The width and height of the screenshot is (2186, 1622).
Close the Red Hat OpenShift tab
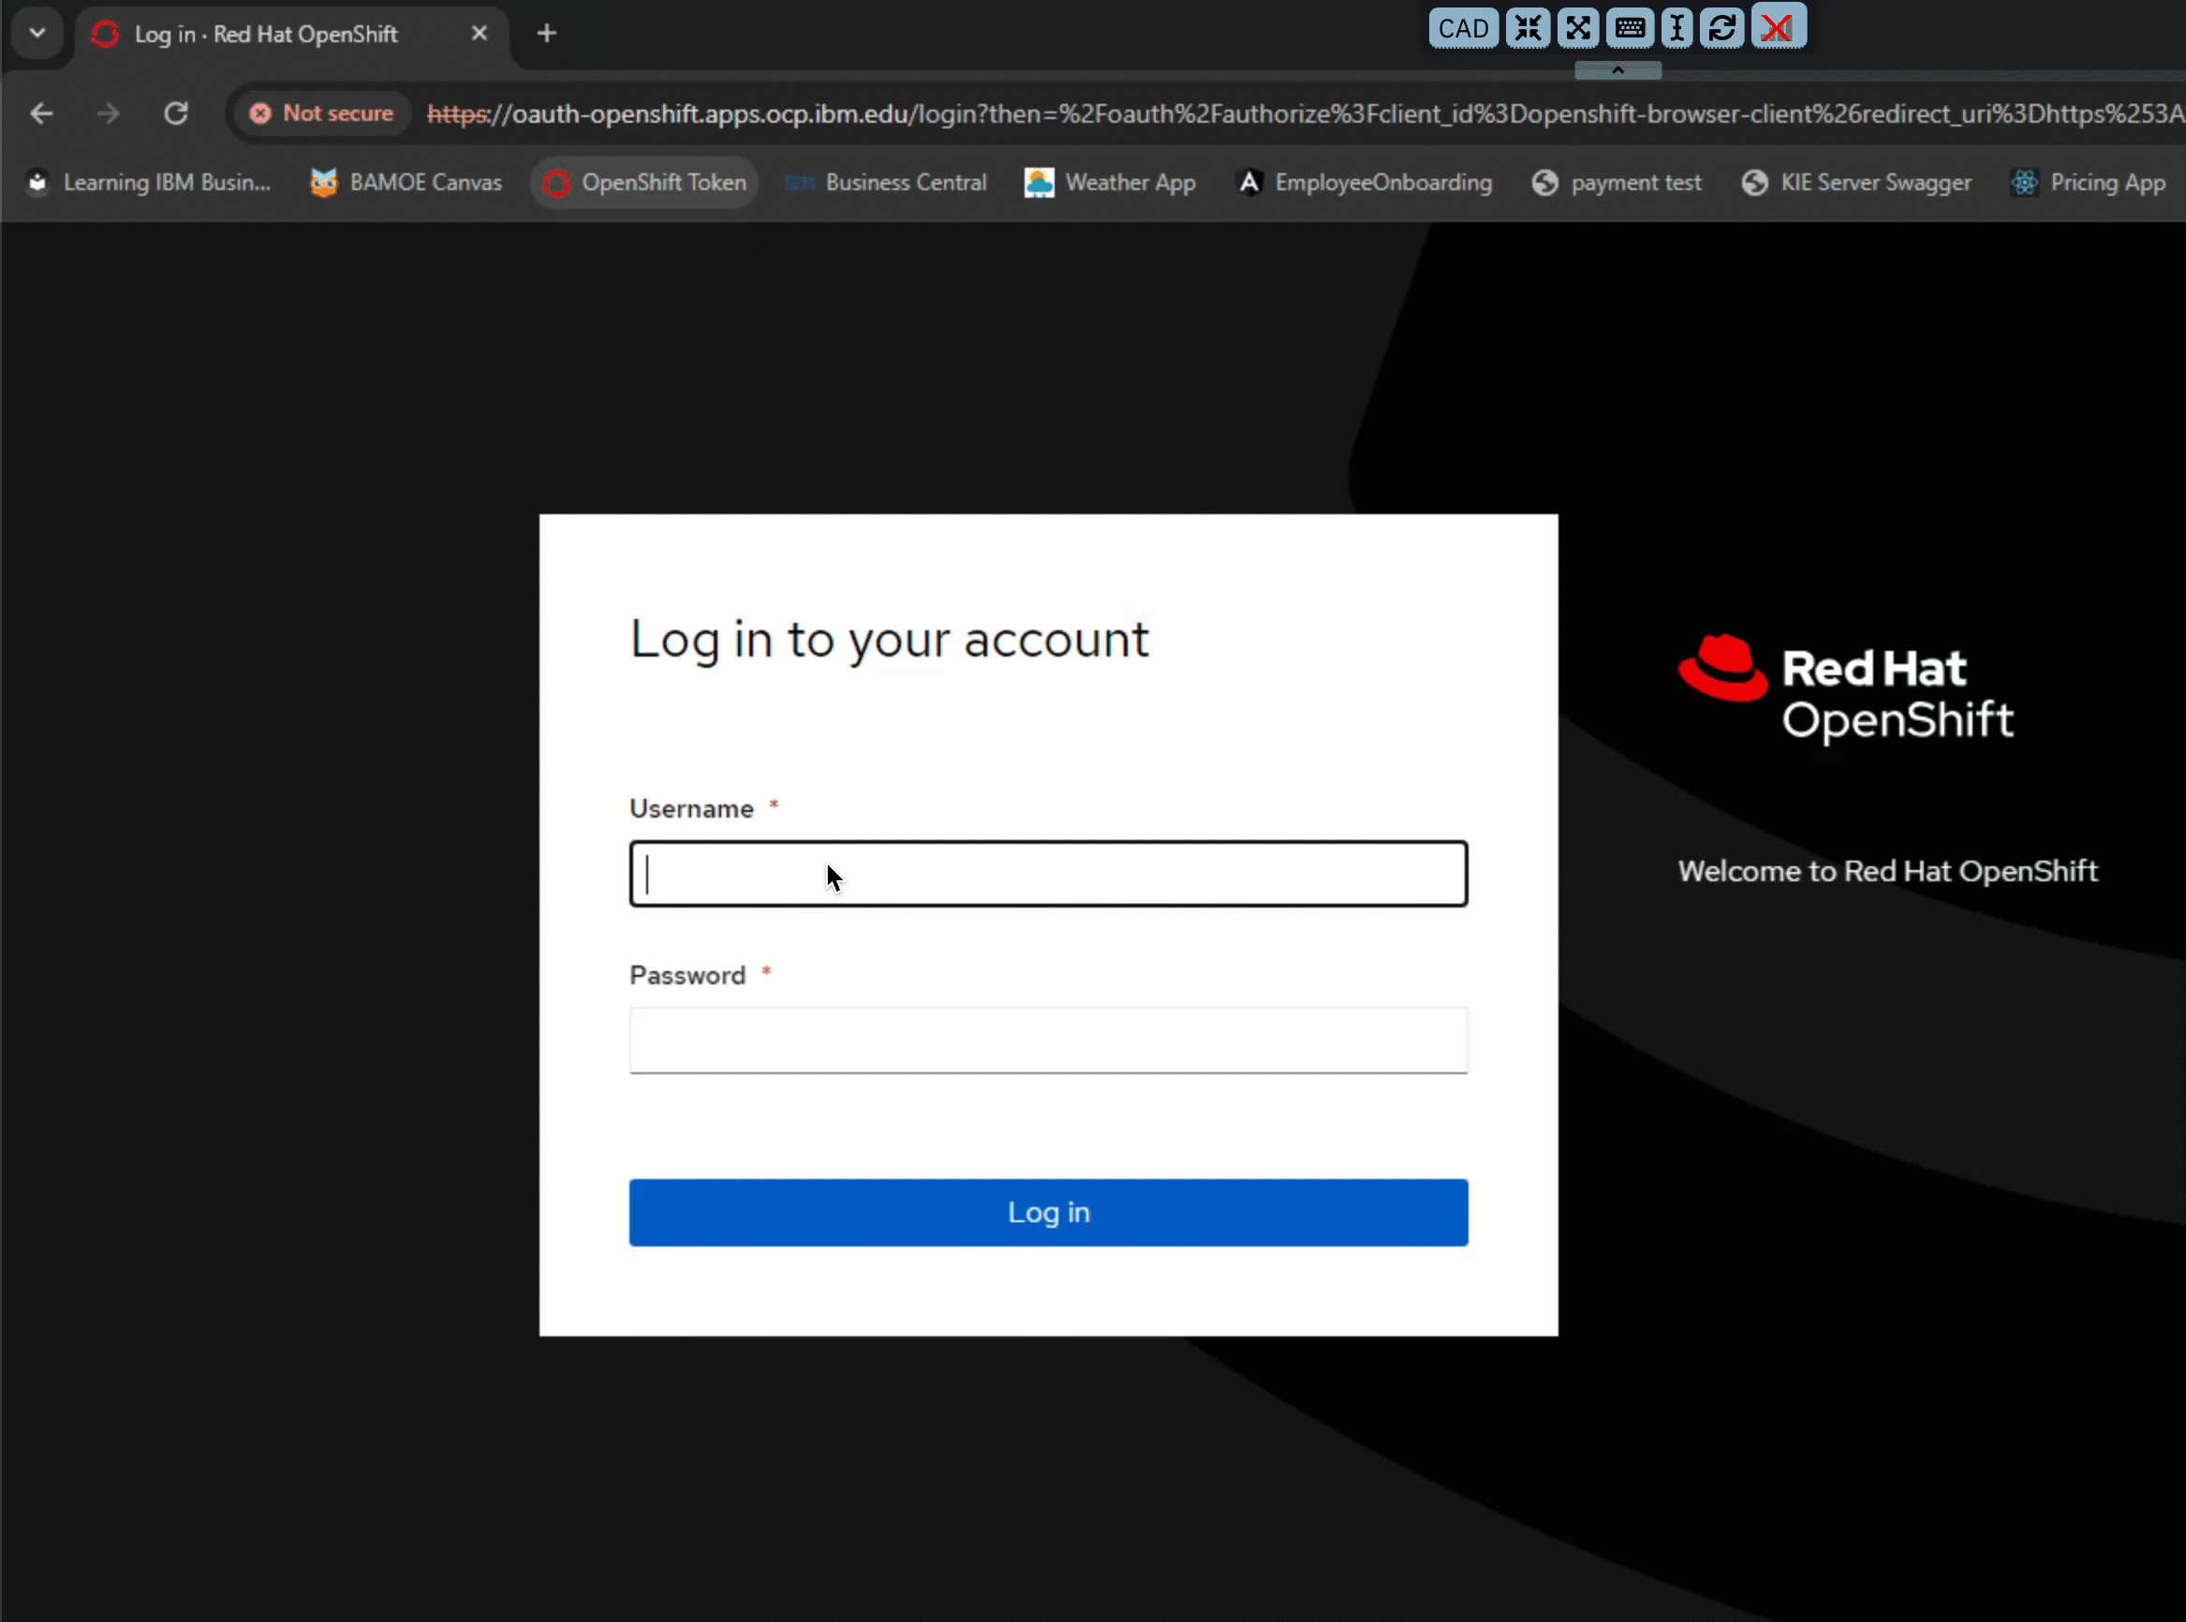480,34
